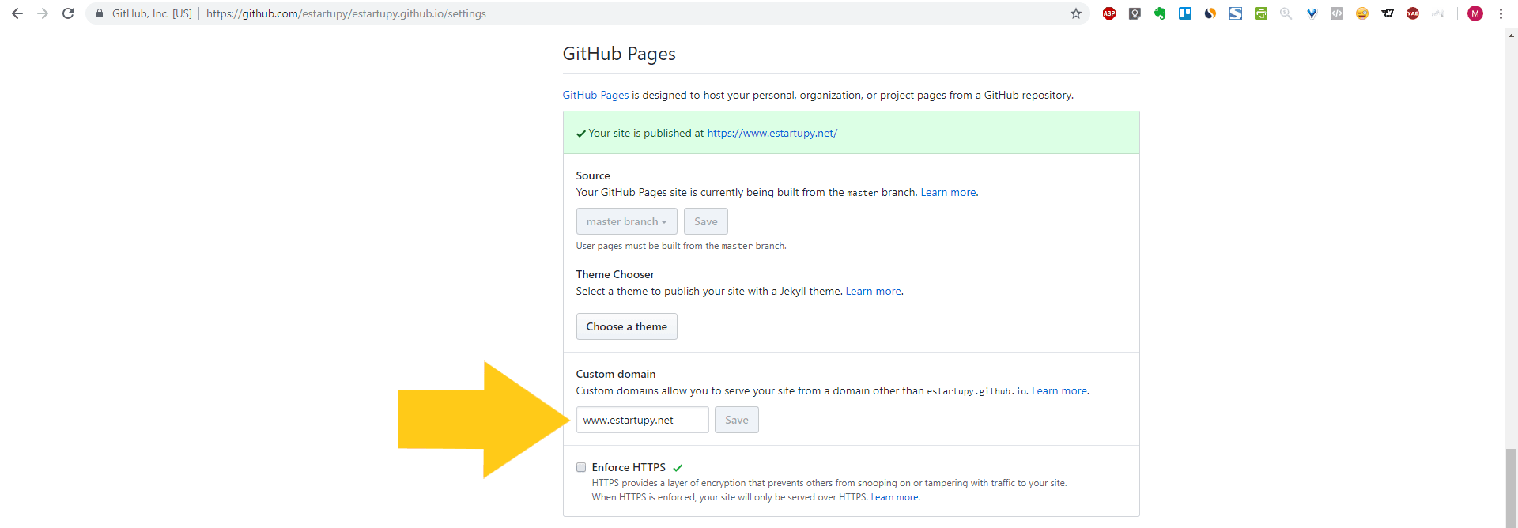Open Learn more link about Jekyll themes
Viewport: 1518px width, 528px height.
pos(874,291)
